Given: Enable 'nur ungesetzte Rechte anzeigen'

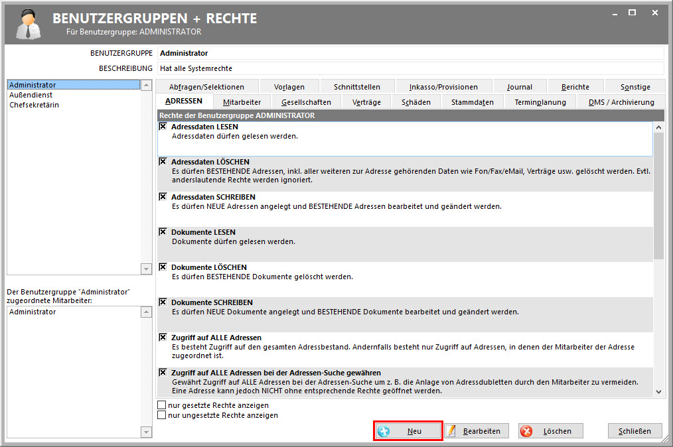Looking at the screenshot, I should click(x=162, y=415).
